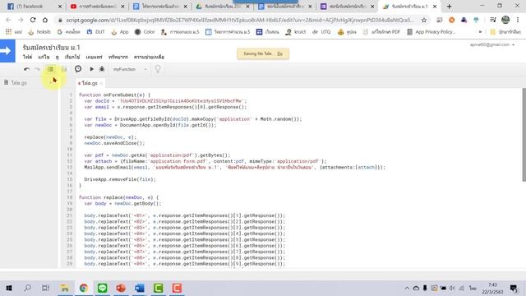
Task: Click the vertical scrollbar of the code editor
Action: (x=524, y=134)
